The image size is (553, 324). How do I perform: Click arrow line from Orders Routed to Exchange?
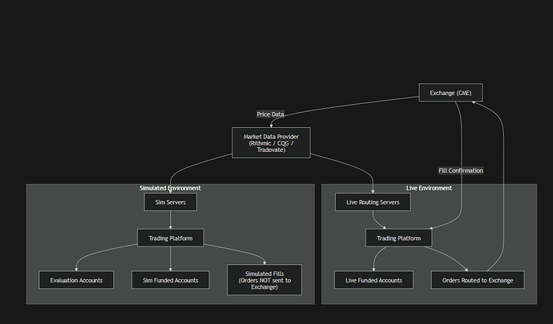(x=503, y=200)
